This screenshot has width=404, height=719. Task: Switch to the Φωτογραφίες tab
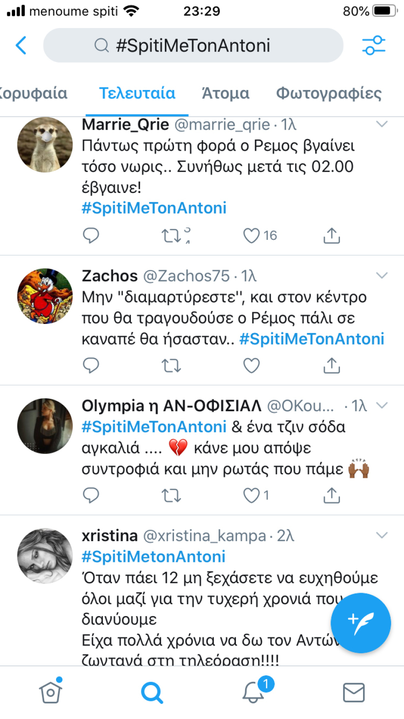click(328, 93)
